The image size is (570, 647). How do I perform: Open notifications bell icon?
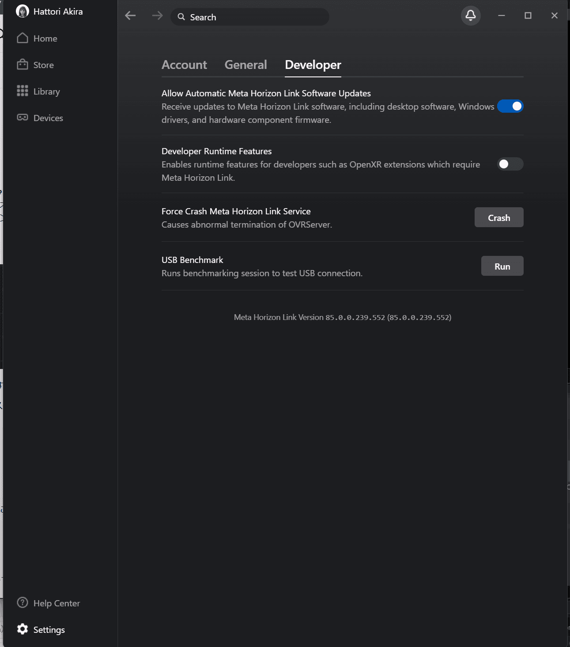pos(471,16)
